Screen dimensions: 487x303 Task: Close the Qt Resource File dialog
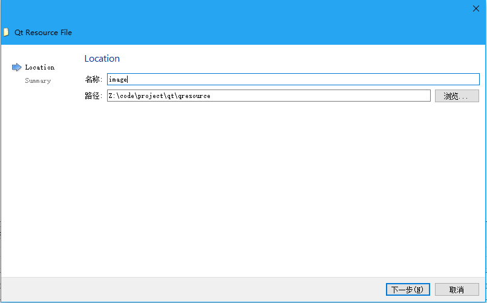tap(476, 8)
